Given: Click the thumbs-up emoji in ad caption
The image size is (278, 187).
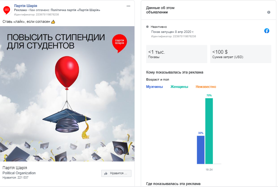Looking at the screenshot, I should tap(53, 22).
